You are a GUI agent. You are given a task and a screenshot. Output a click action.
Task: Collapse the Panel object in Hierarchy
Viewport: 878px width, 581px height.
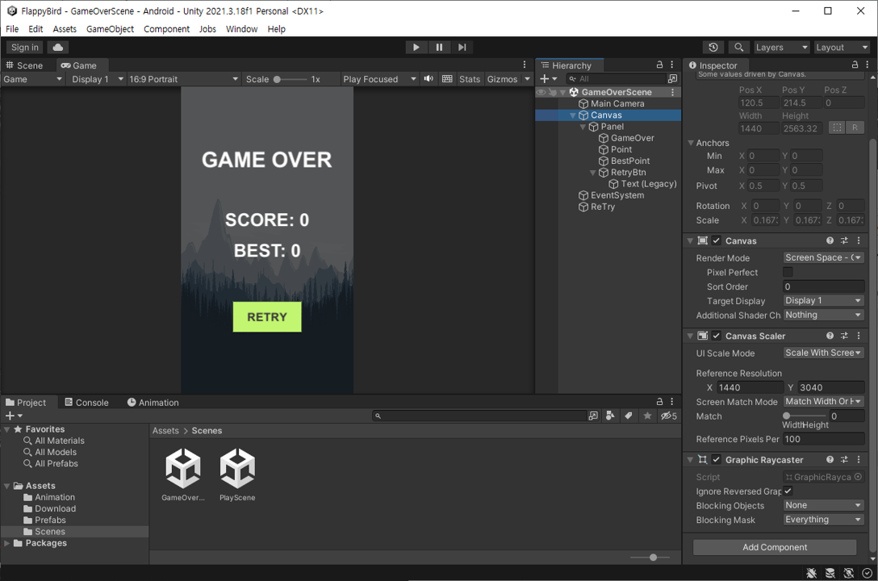click(583, 127)
